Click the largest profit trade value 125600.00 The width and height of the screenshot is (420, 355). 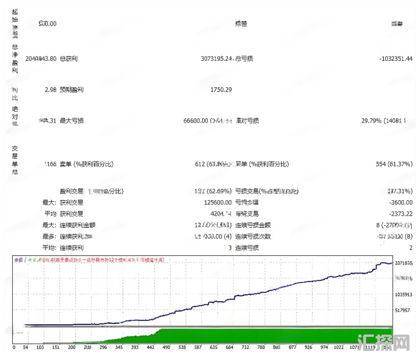click(214, 202)
